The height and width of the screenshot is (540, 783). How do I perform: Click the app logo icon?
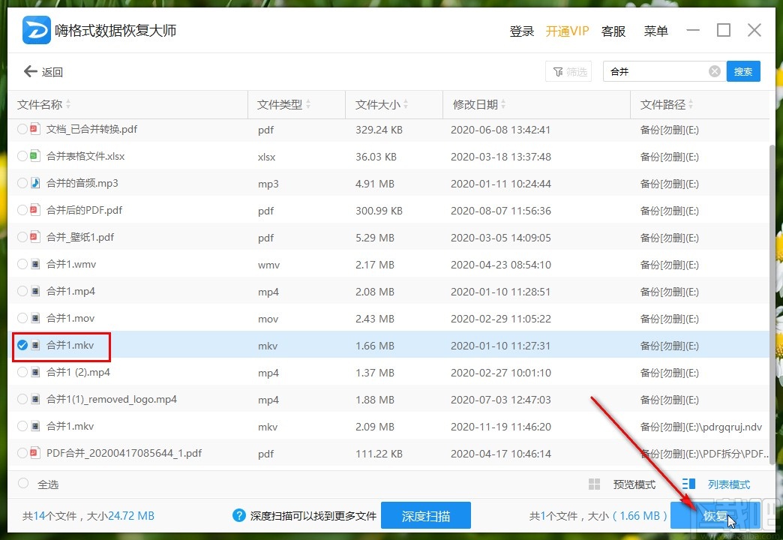click(x=37, y=30)
